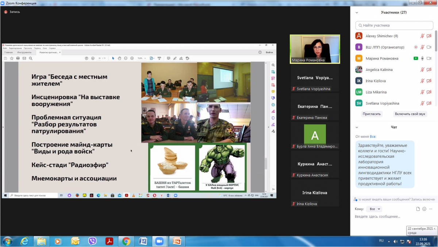Open Главная tab in Acrobat Reader
Viewport: 438px width, 247px height.
[8, 52]
